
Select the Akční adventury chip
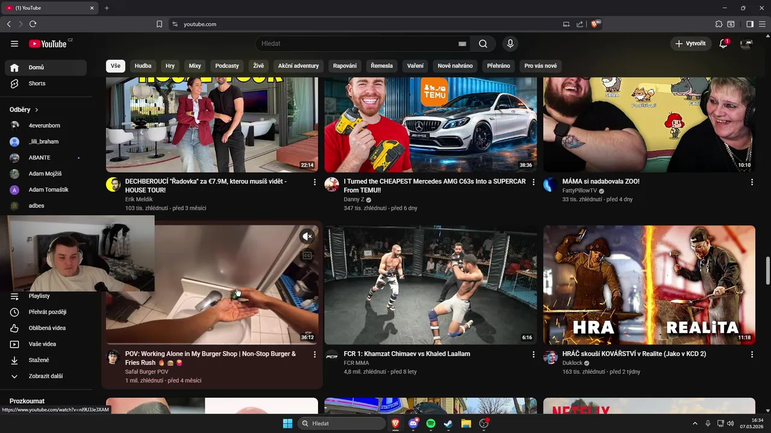(x=298, y=66)
